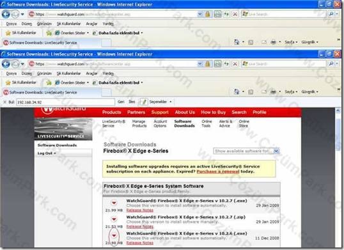The width and height of the screenshot is (344, 250).
Task: Click home icon in rear window command bar
Action: point(237,42)
